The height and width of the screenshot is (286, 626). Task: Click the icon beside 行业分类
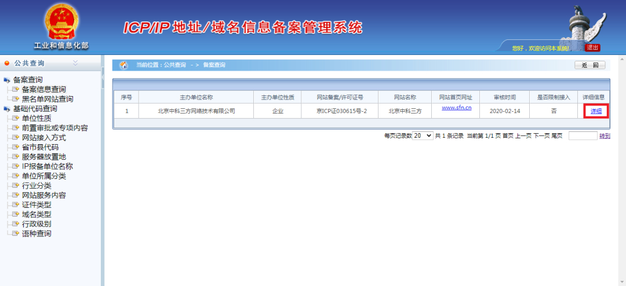click(x=16, y=185)
